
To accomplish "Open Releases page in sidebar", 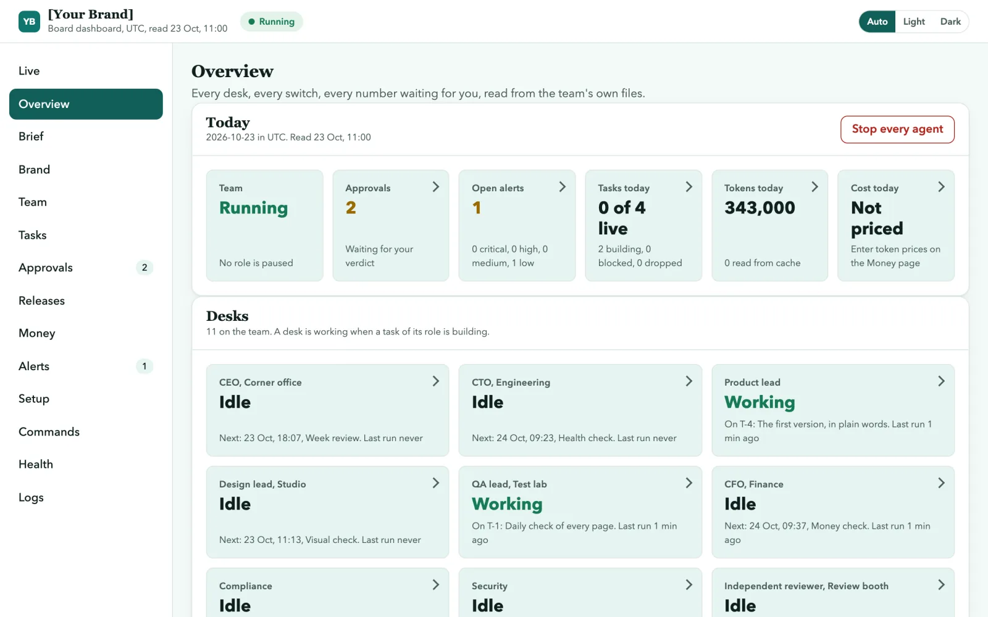I will [86, 300].
